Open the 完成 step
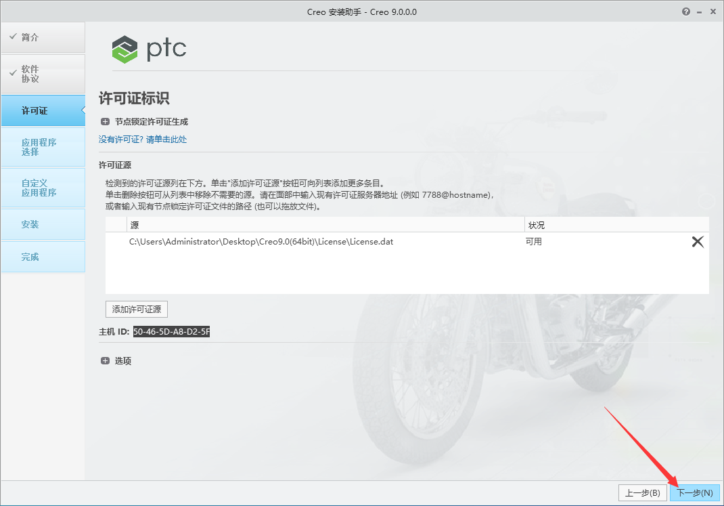Screen dimensions: 724x506 point(43,257)
